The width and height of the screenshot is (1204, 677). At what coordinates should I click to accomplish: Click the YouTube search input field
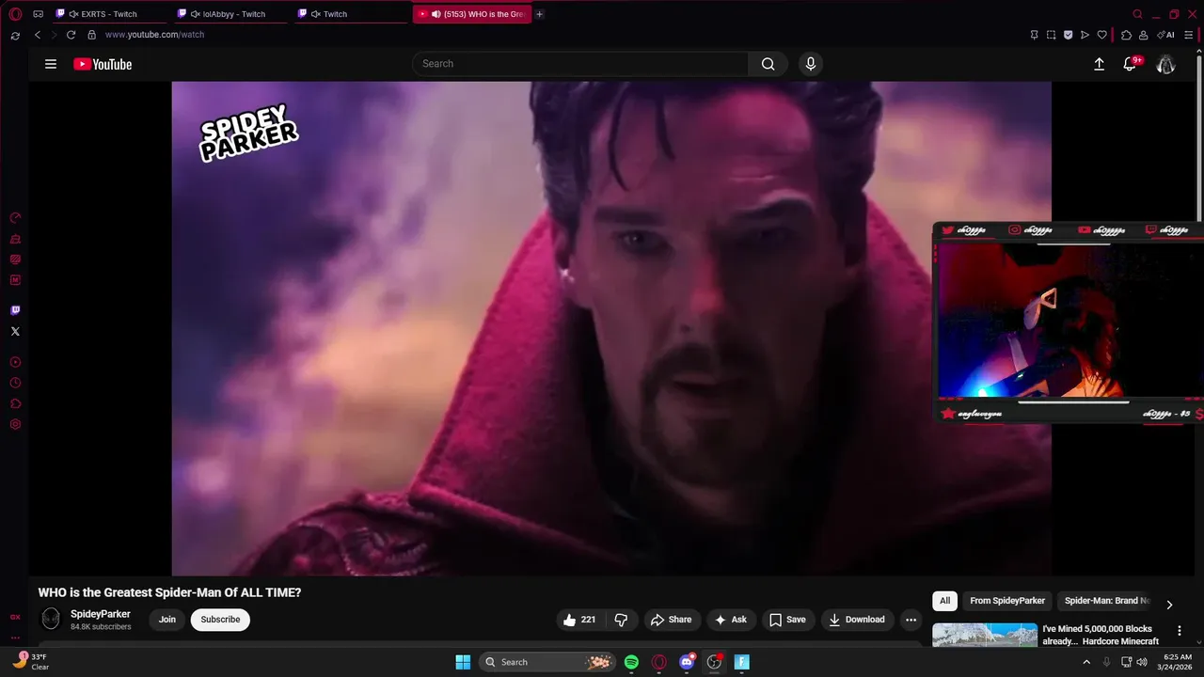580,64
